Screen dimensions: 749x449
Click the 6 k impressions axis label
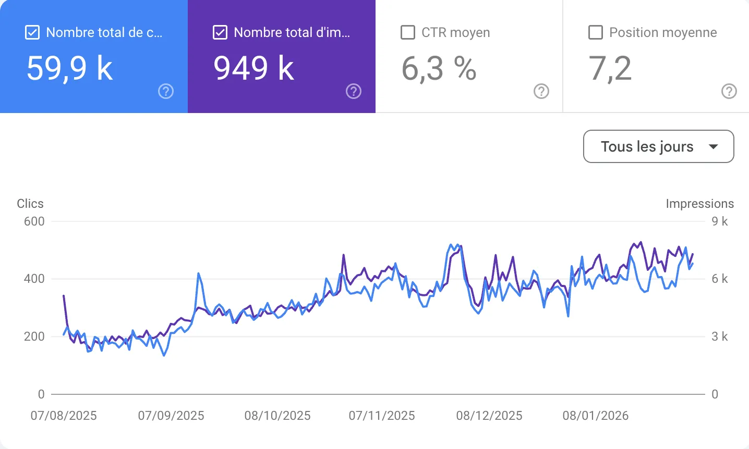[720, 279]
